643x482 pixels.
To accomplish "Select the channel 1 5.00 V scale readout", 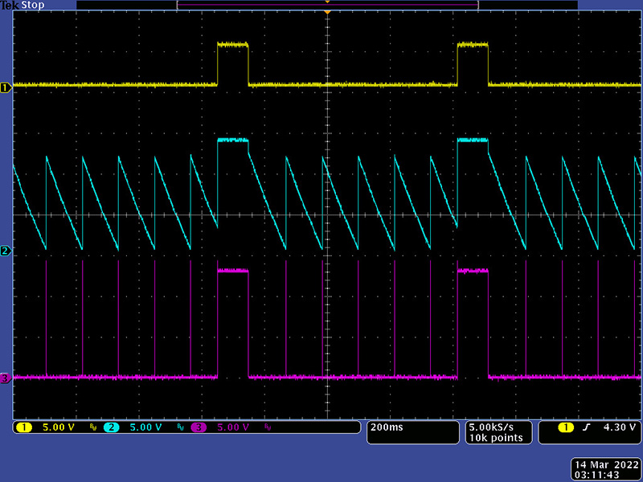I will coord(58,427).
